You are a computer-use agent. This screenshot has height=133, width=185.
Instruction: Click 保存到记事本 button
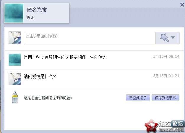click(x=165, y=98)
